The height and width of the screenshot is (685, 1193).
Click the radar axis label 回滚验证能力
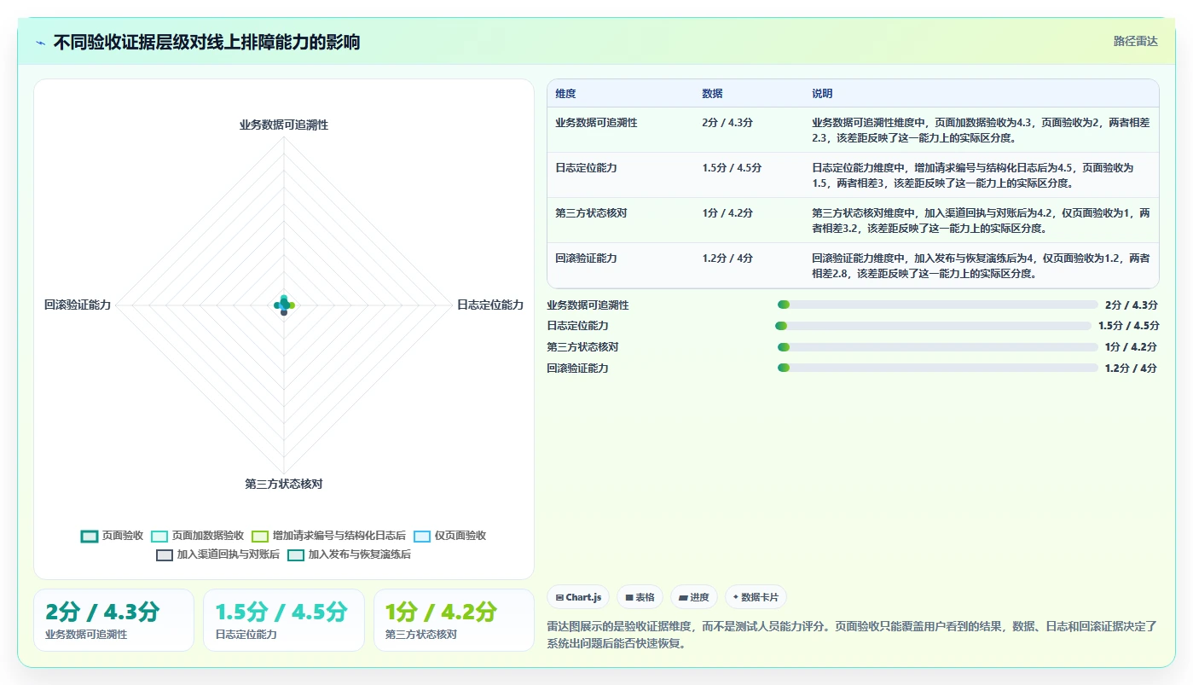78,305
